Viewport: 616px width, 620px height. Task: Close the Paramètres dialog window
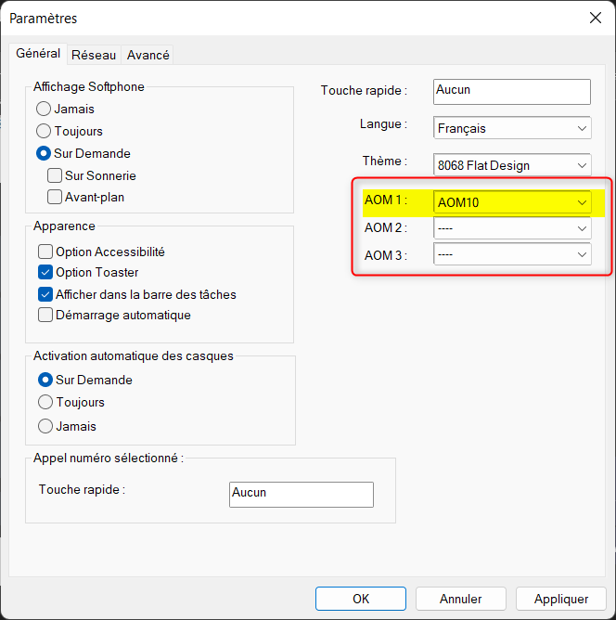595,18
